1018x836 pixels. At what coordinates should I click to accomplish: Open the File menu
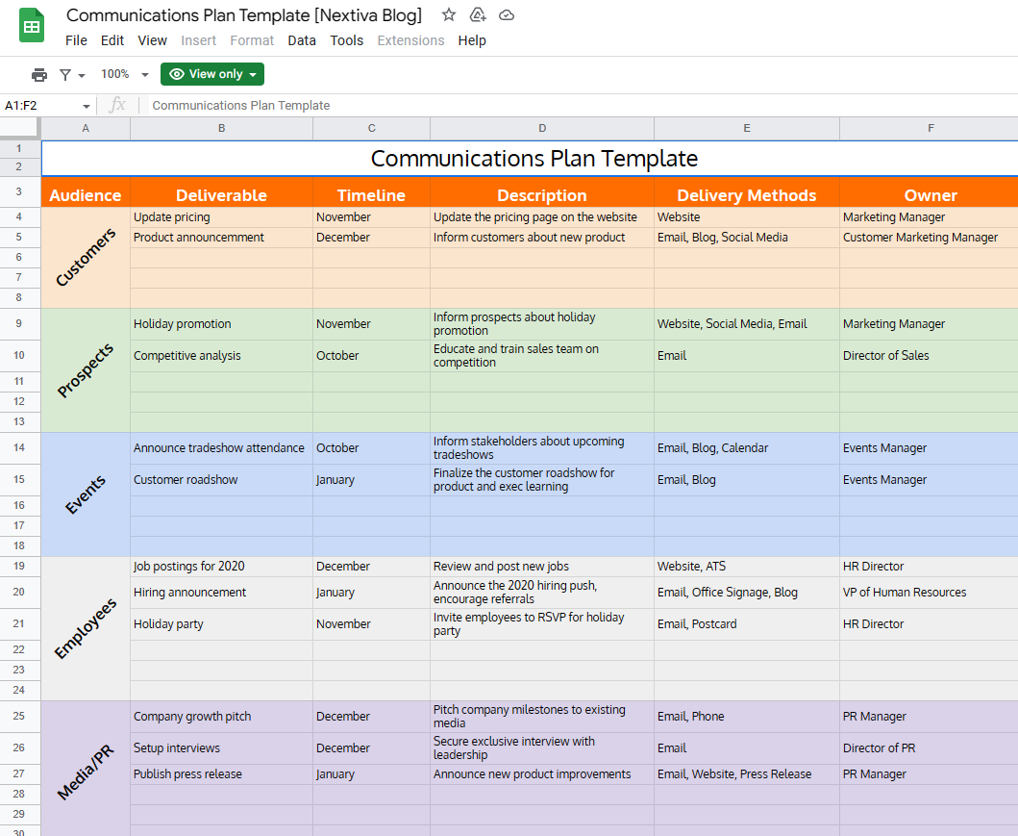pos(76,40)
